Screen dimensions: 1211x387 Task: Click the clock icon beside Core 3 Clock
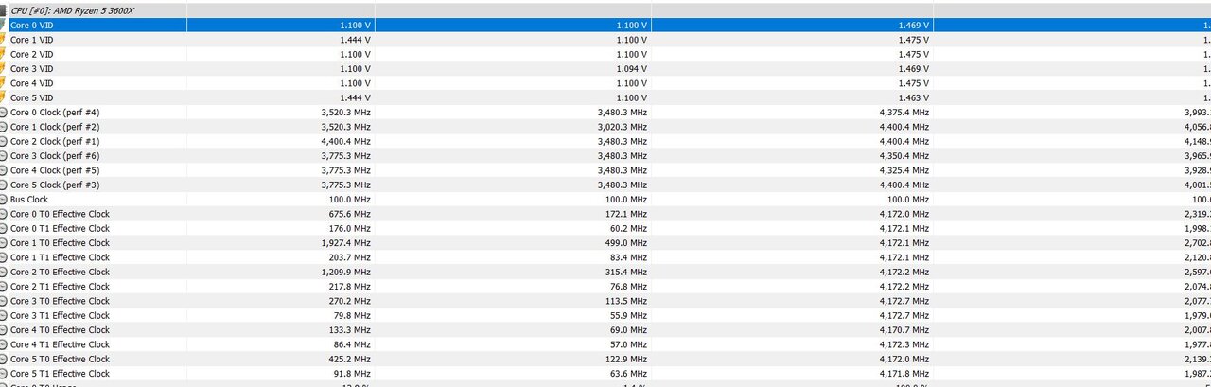coord(3,156)
